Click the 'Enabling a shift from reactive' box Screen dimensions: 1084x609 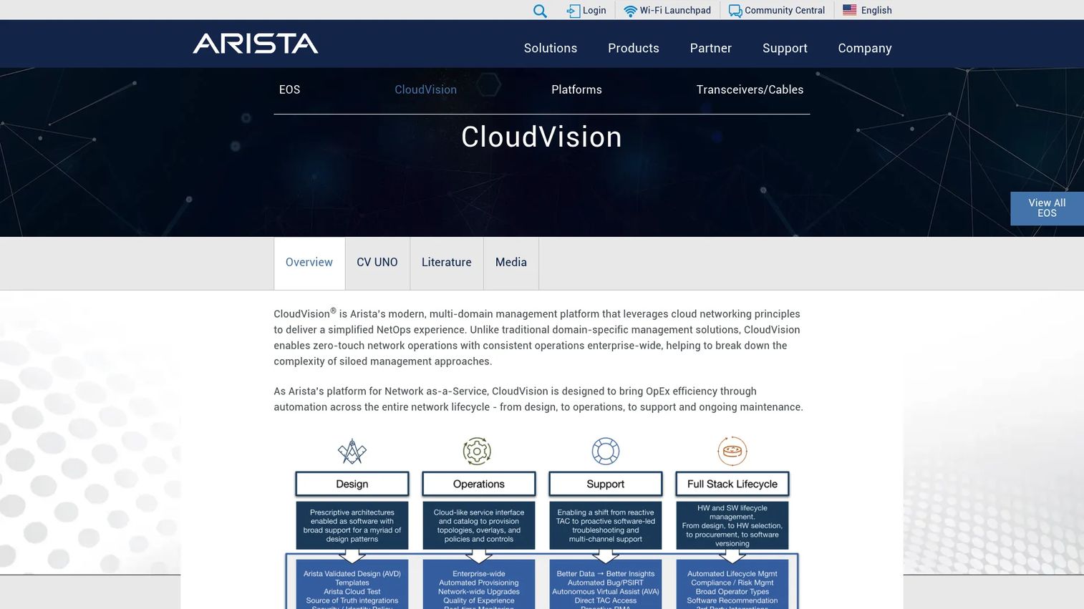(606, 526)
